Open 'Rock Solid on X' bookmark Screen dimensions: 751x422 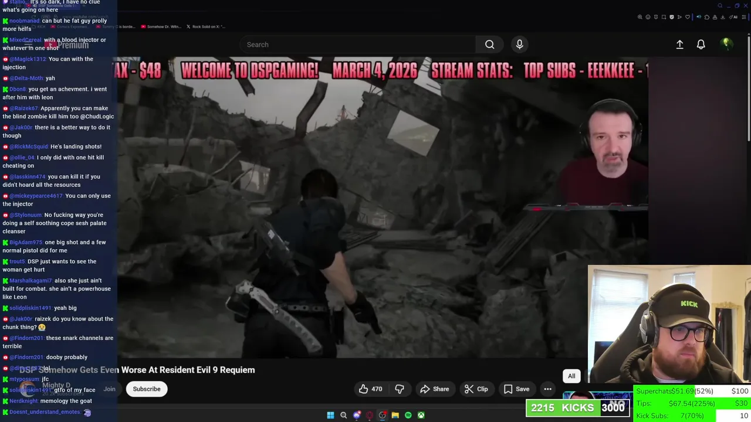coord(205,27)
